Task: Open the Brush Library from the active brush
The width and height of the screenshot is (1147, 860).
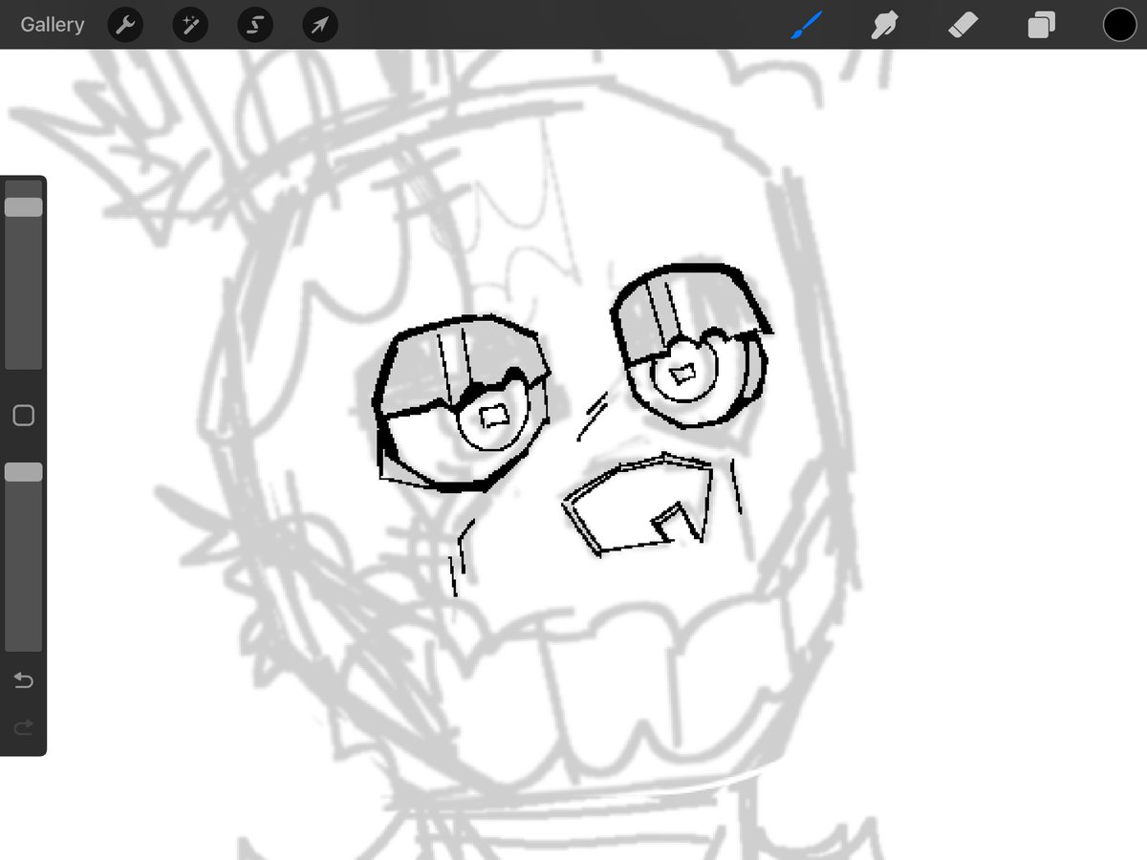Action: point(806,25)
